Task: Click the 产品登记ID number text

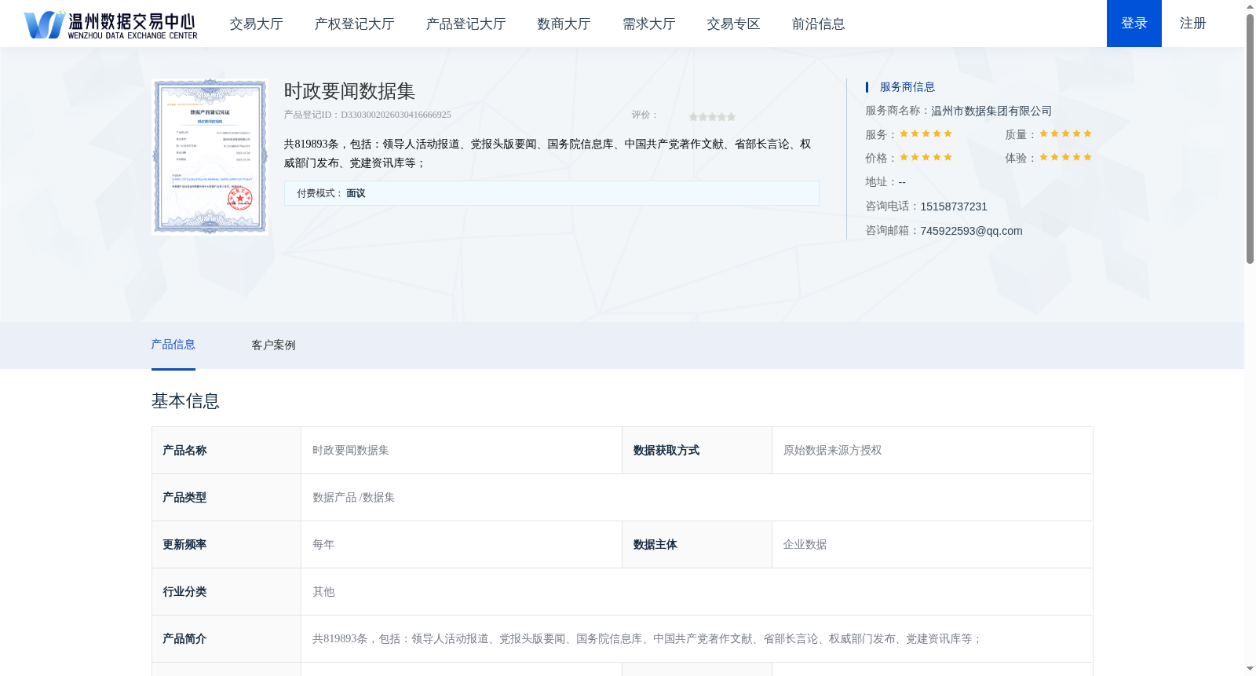Action: coord(367,115)
